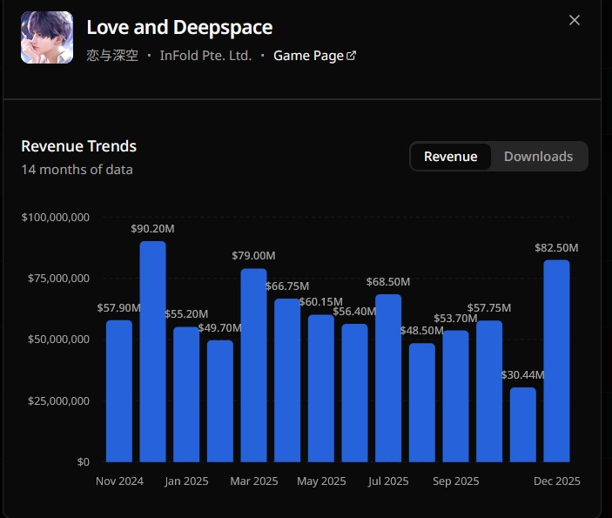Click the shortest bar labeled $30.44M
This screenshot has width=612, height=518.
coord(523,425)
